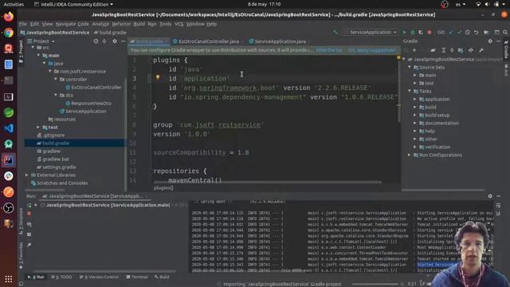Stop the running app with the red square
Screen dimensions: 510x287
(x=430, y=32)
